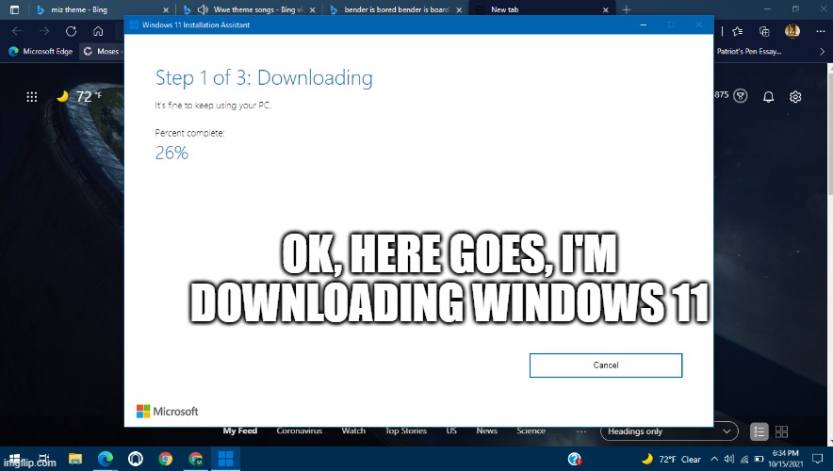Screen dimensions: 833x471
Task: Open 'Patriot's Pen Essay' bookmark
Action: point(749,52)
